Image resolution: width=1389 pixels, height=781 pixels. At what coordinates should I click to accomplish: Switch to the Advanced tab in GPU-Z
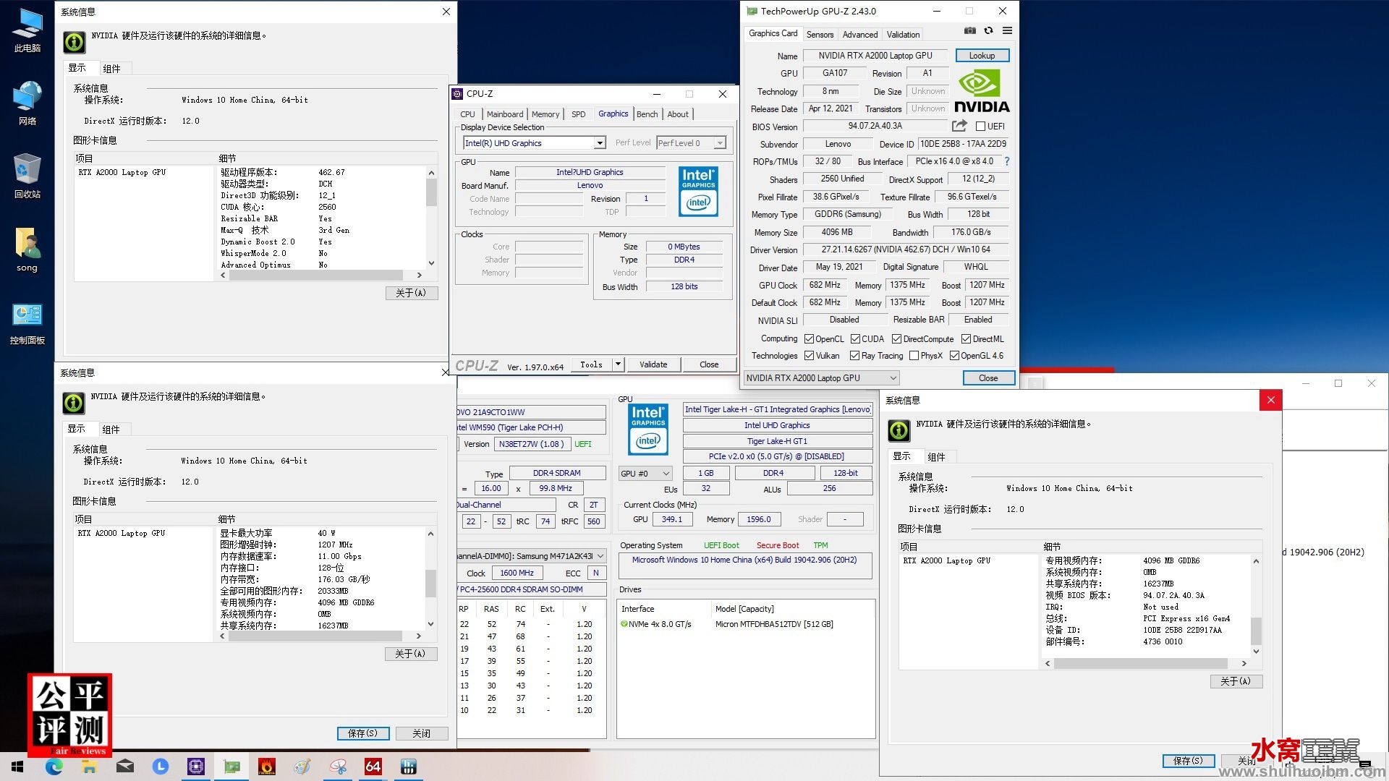click(x=860, y=34)
